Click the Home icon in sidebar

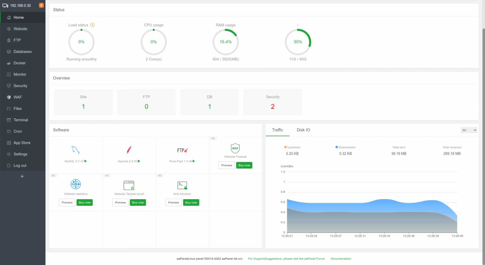pos(9,18)
